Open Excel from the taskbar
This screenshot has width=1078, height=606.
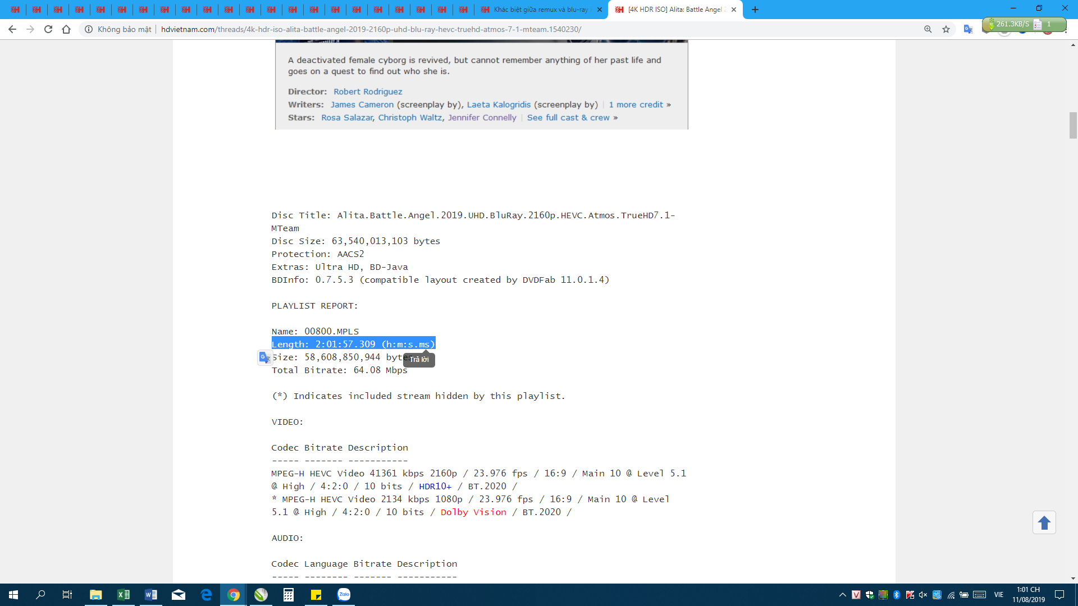pos(123,595)
